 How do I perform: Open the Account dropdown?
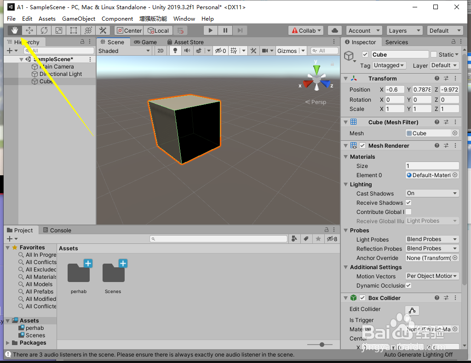tap(364, 30)
